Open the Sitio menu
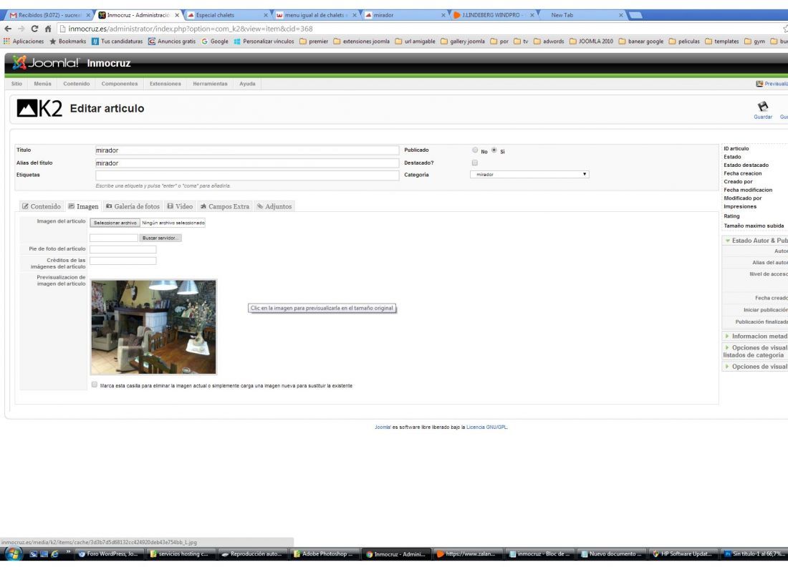This screenshot has height=570, width=788. point(16,84)
